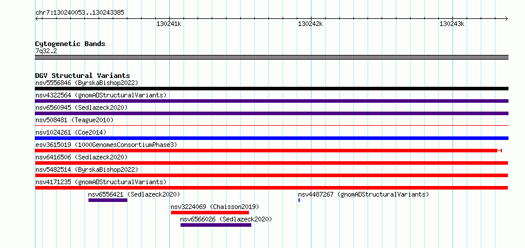Open the nsv6560945 (Sedlazeck2020) label
Image resolution: width=525 pixels, height=248 pixels.
coord(81,107)
